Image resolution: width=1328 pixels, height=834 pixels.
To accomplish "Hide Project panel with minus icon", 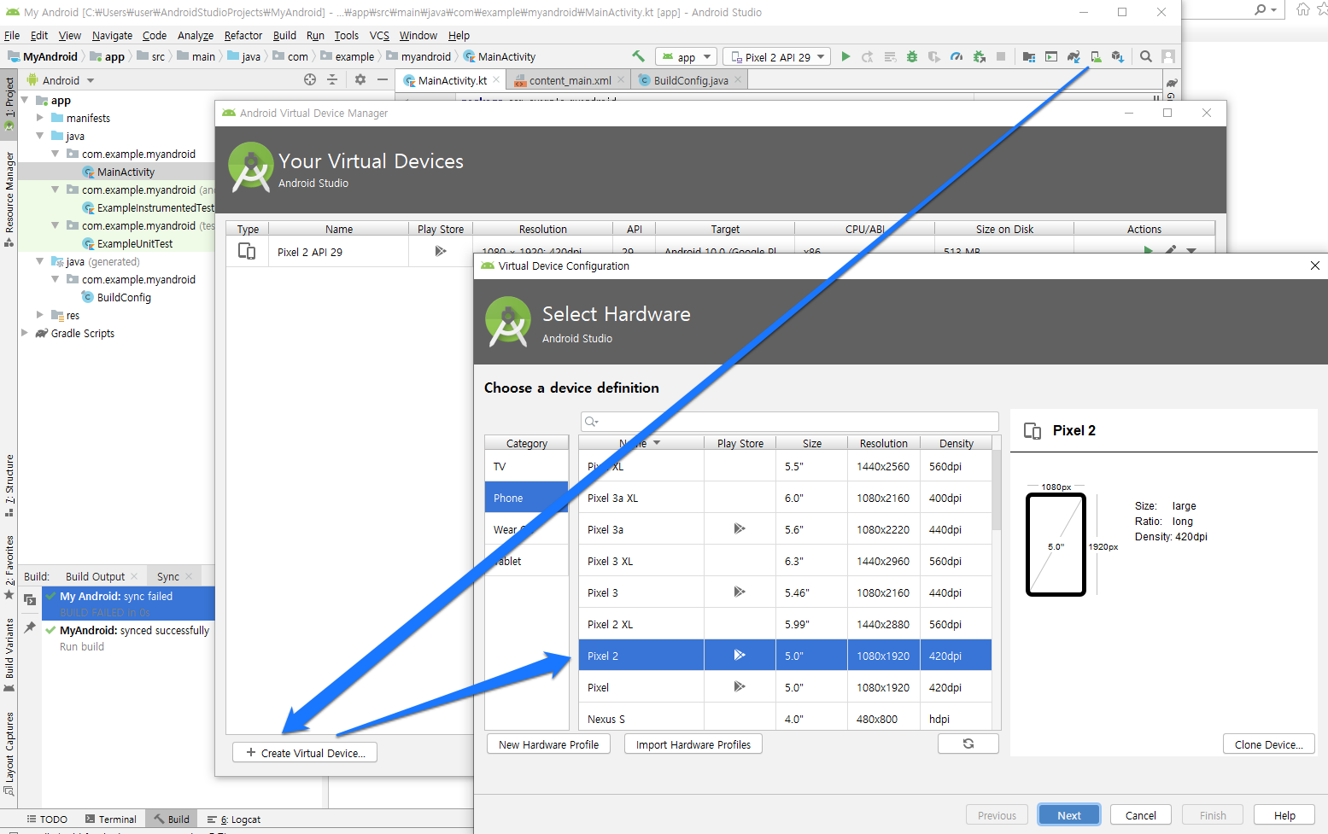I will pos(383,79).
